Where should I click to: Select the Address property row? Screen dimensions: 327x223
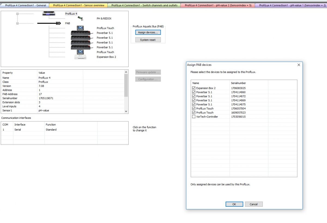click(x=63, y=90)
